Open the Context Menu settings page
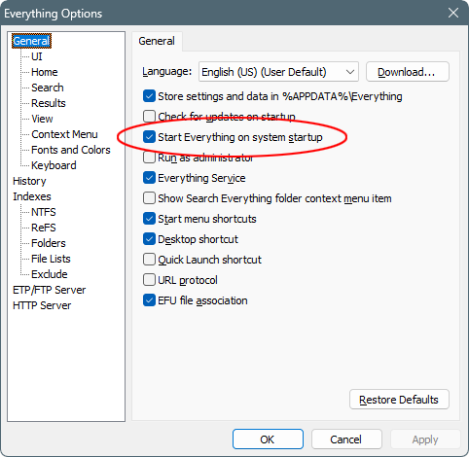469x457 pixels. [64, 134]
